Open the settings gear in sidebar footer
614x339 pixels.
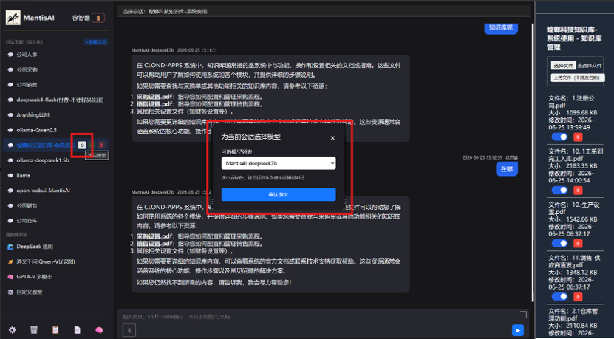tap(12, 330)
